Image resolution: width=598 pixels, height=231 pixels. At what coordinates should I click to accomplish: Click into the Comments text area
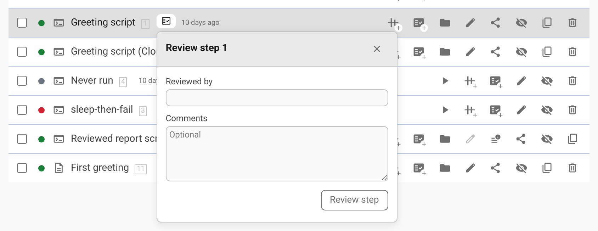coord(277,154)
